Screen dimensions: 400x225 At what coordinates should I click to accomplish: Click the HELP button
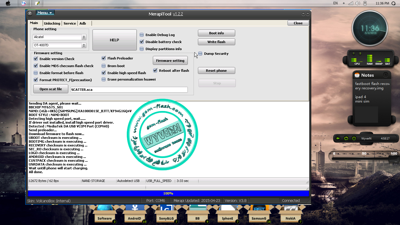(114, 40)
